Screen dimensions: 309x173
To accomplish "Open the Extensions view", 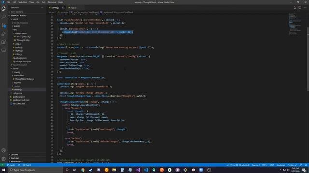I will (x=3, y=42).
